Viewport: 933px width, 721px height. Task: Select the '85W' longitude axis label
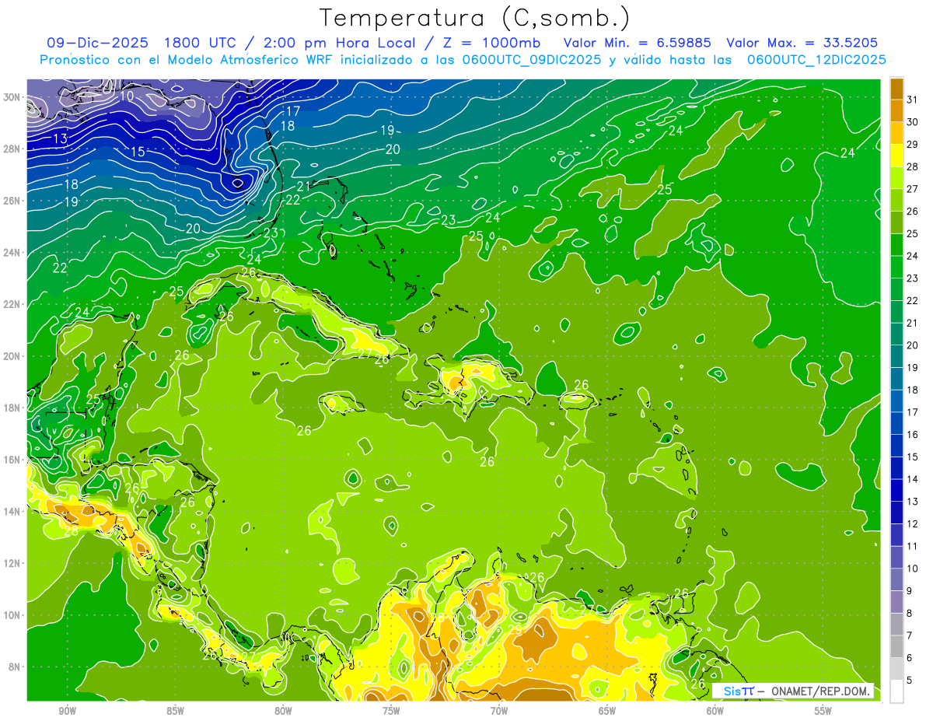[x=175, y=711]
